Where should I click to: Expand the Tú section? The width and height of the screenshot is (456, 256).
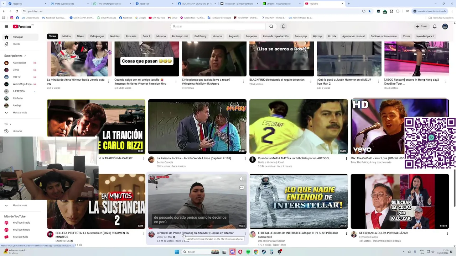[7, 124]
